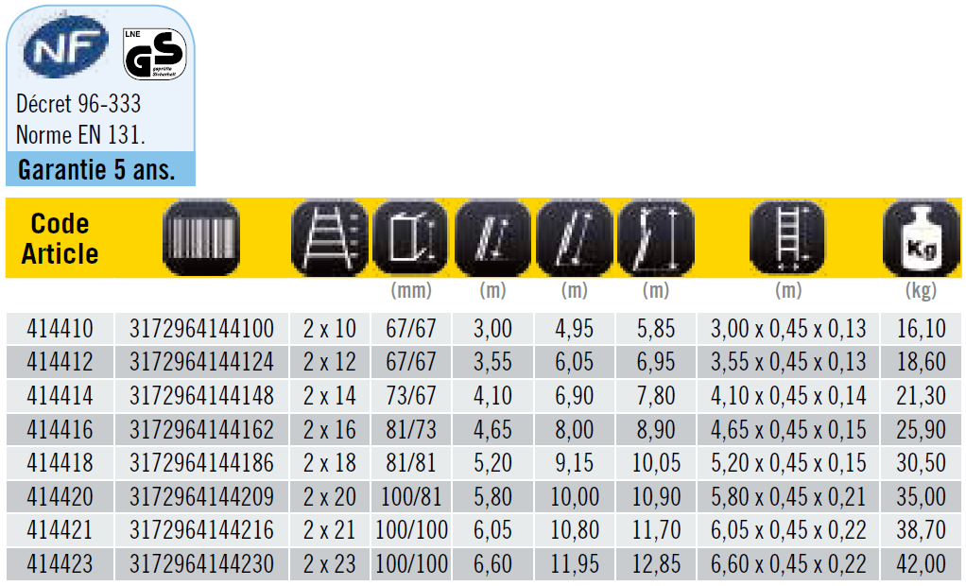
Task: Click barcode number 3172964144148
Action: (201, 396)
